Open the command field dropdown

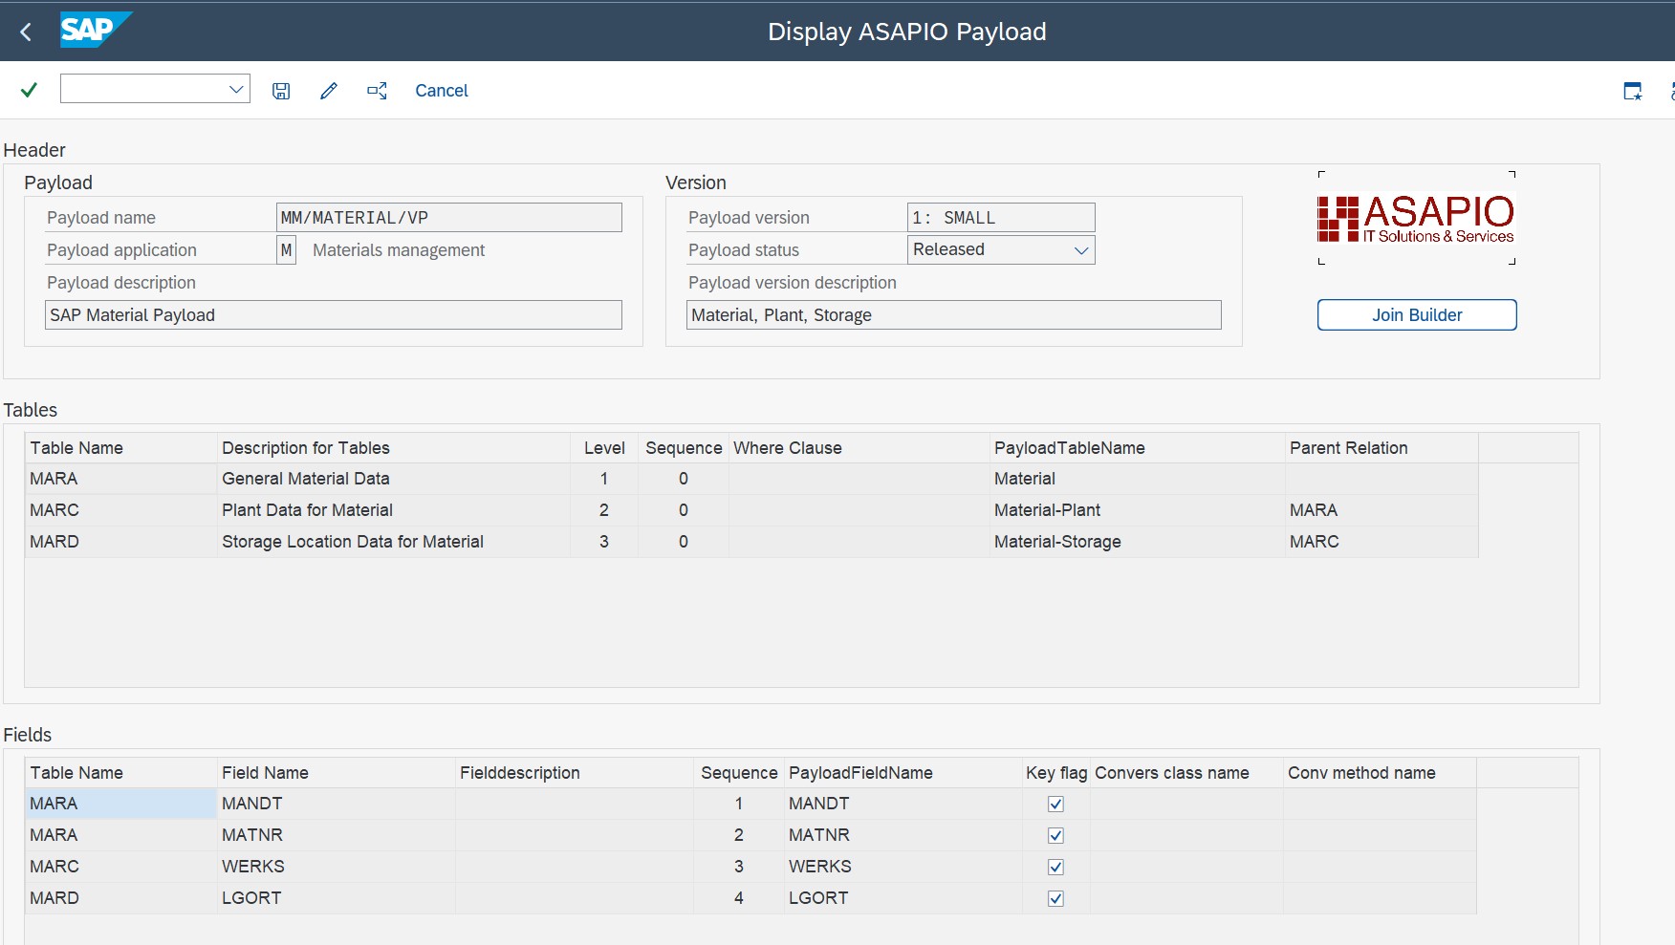[x=236, y=89]
